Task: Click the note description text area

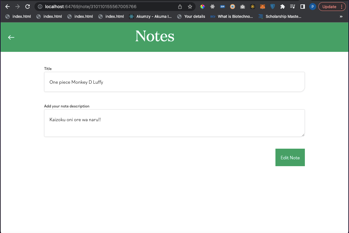Action: point(174,123)
